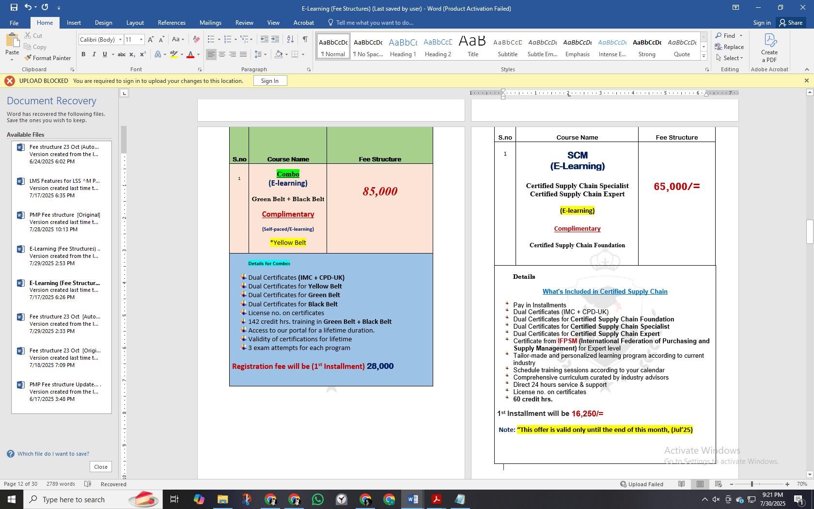Screen dimensions: 814x509
Task: Adjust the zoom slider in status bar
Action: (752, 484)
